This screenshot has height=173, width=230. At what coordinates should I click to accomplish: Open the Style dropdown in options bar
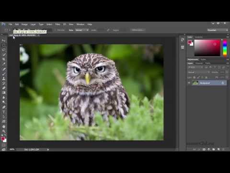click(82, 30)
